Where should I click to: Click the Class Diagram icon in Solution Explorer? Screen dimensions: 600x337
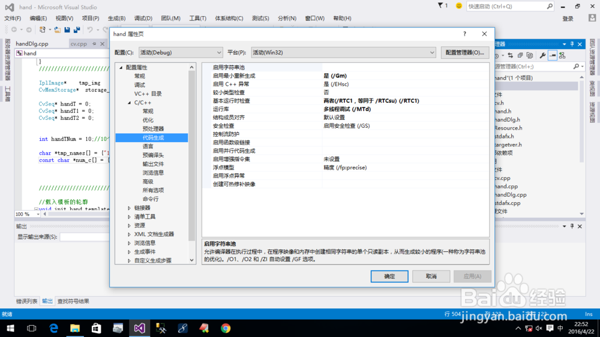pos(562,55)
